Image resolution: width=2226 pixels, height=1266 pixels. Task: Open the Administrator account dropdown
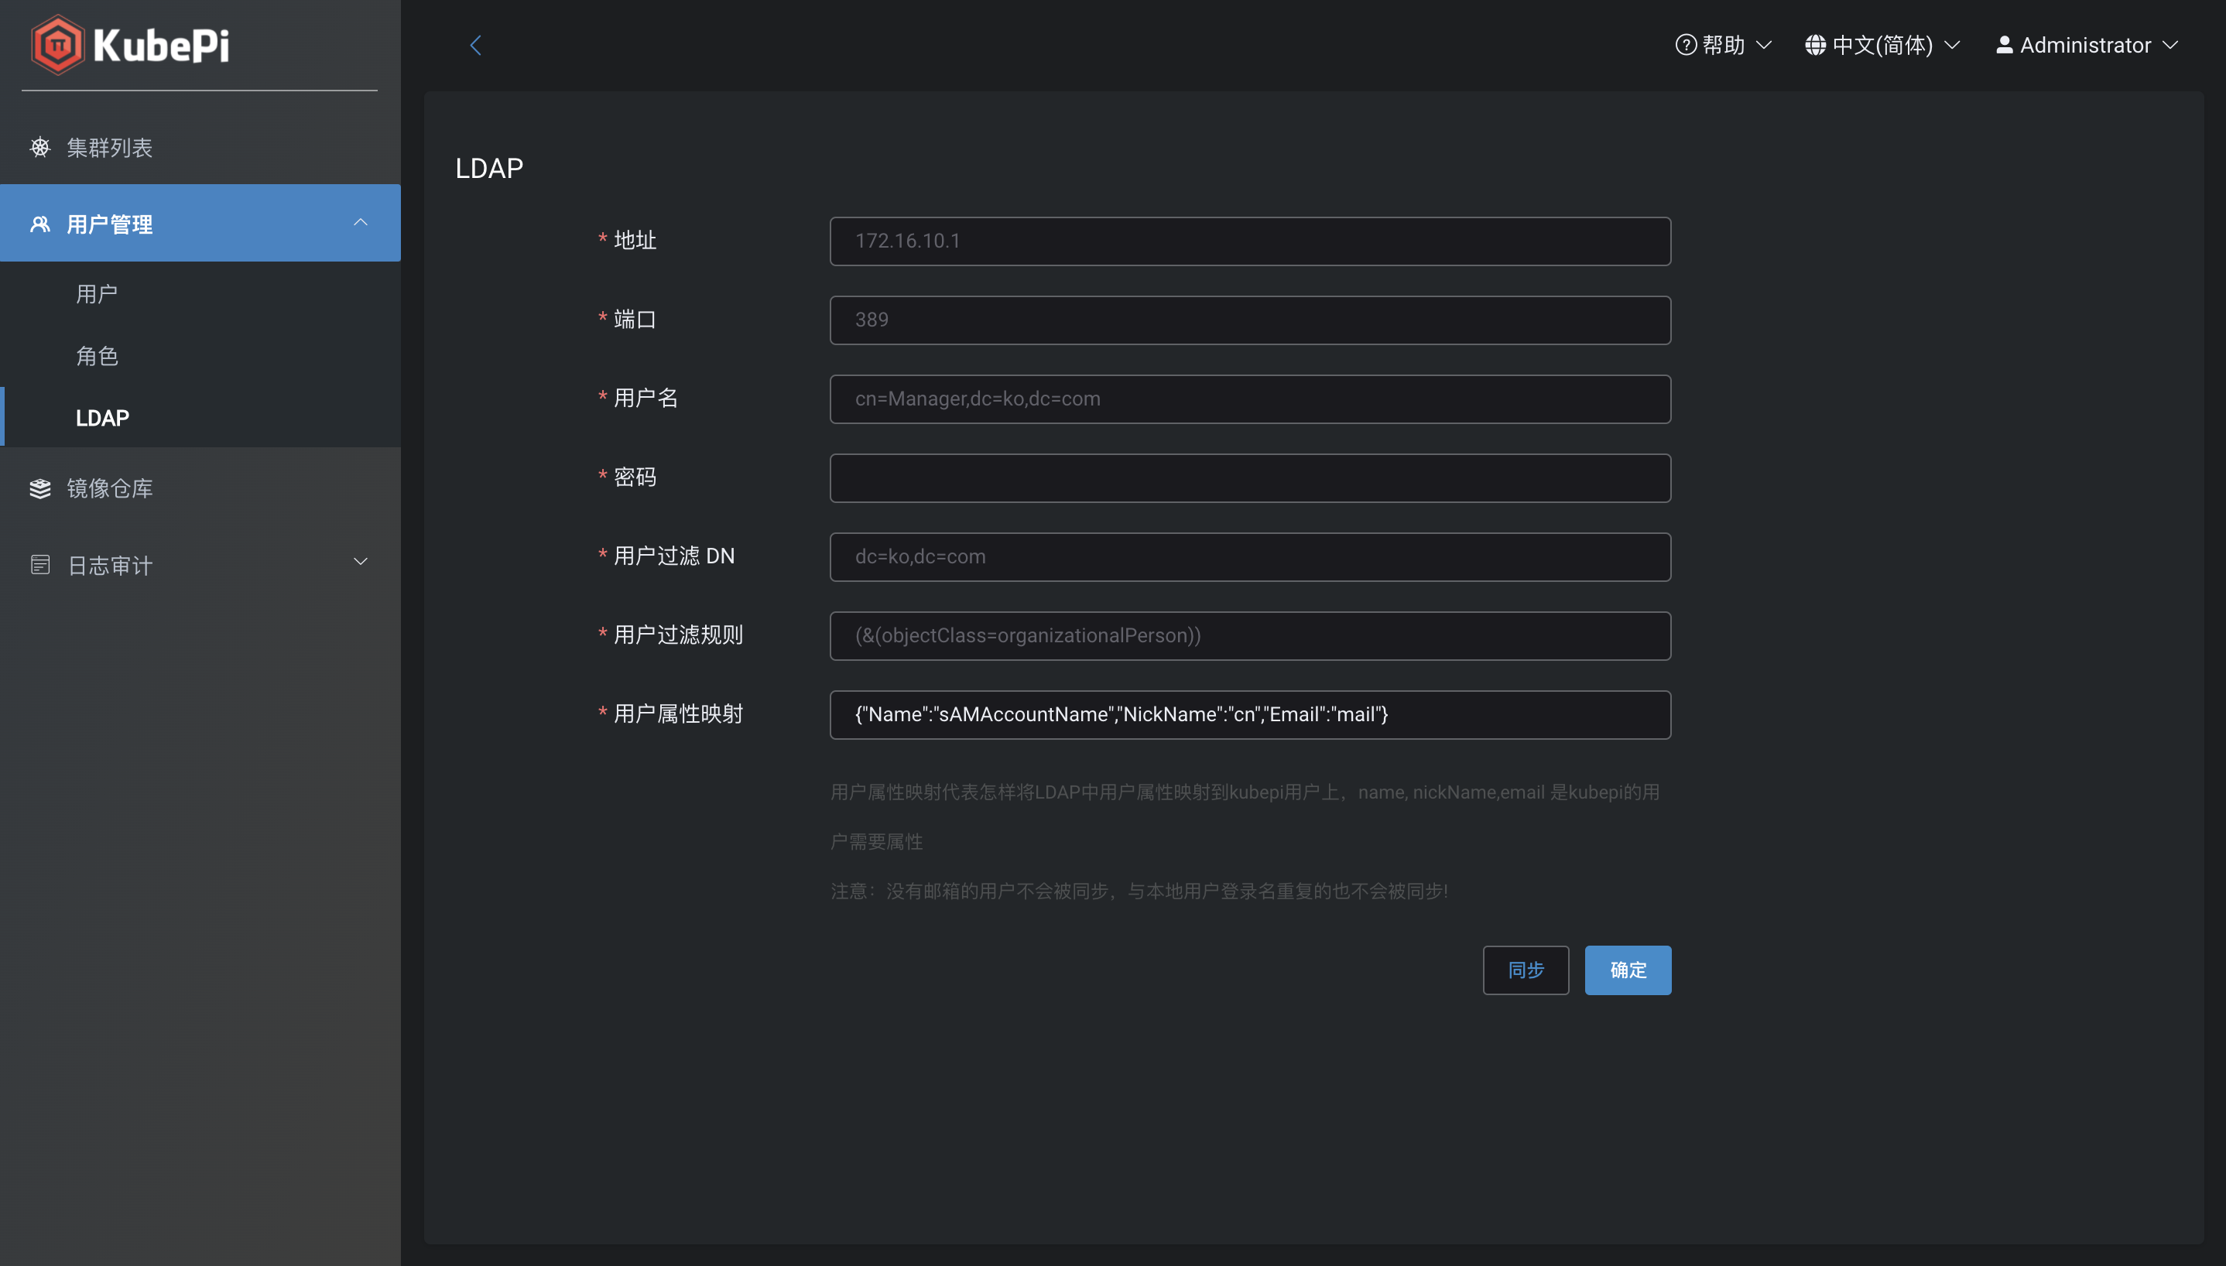(2087, 44)
